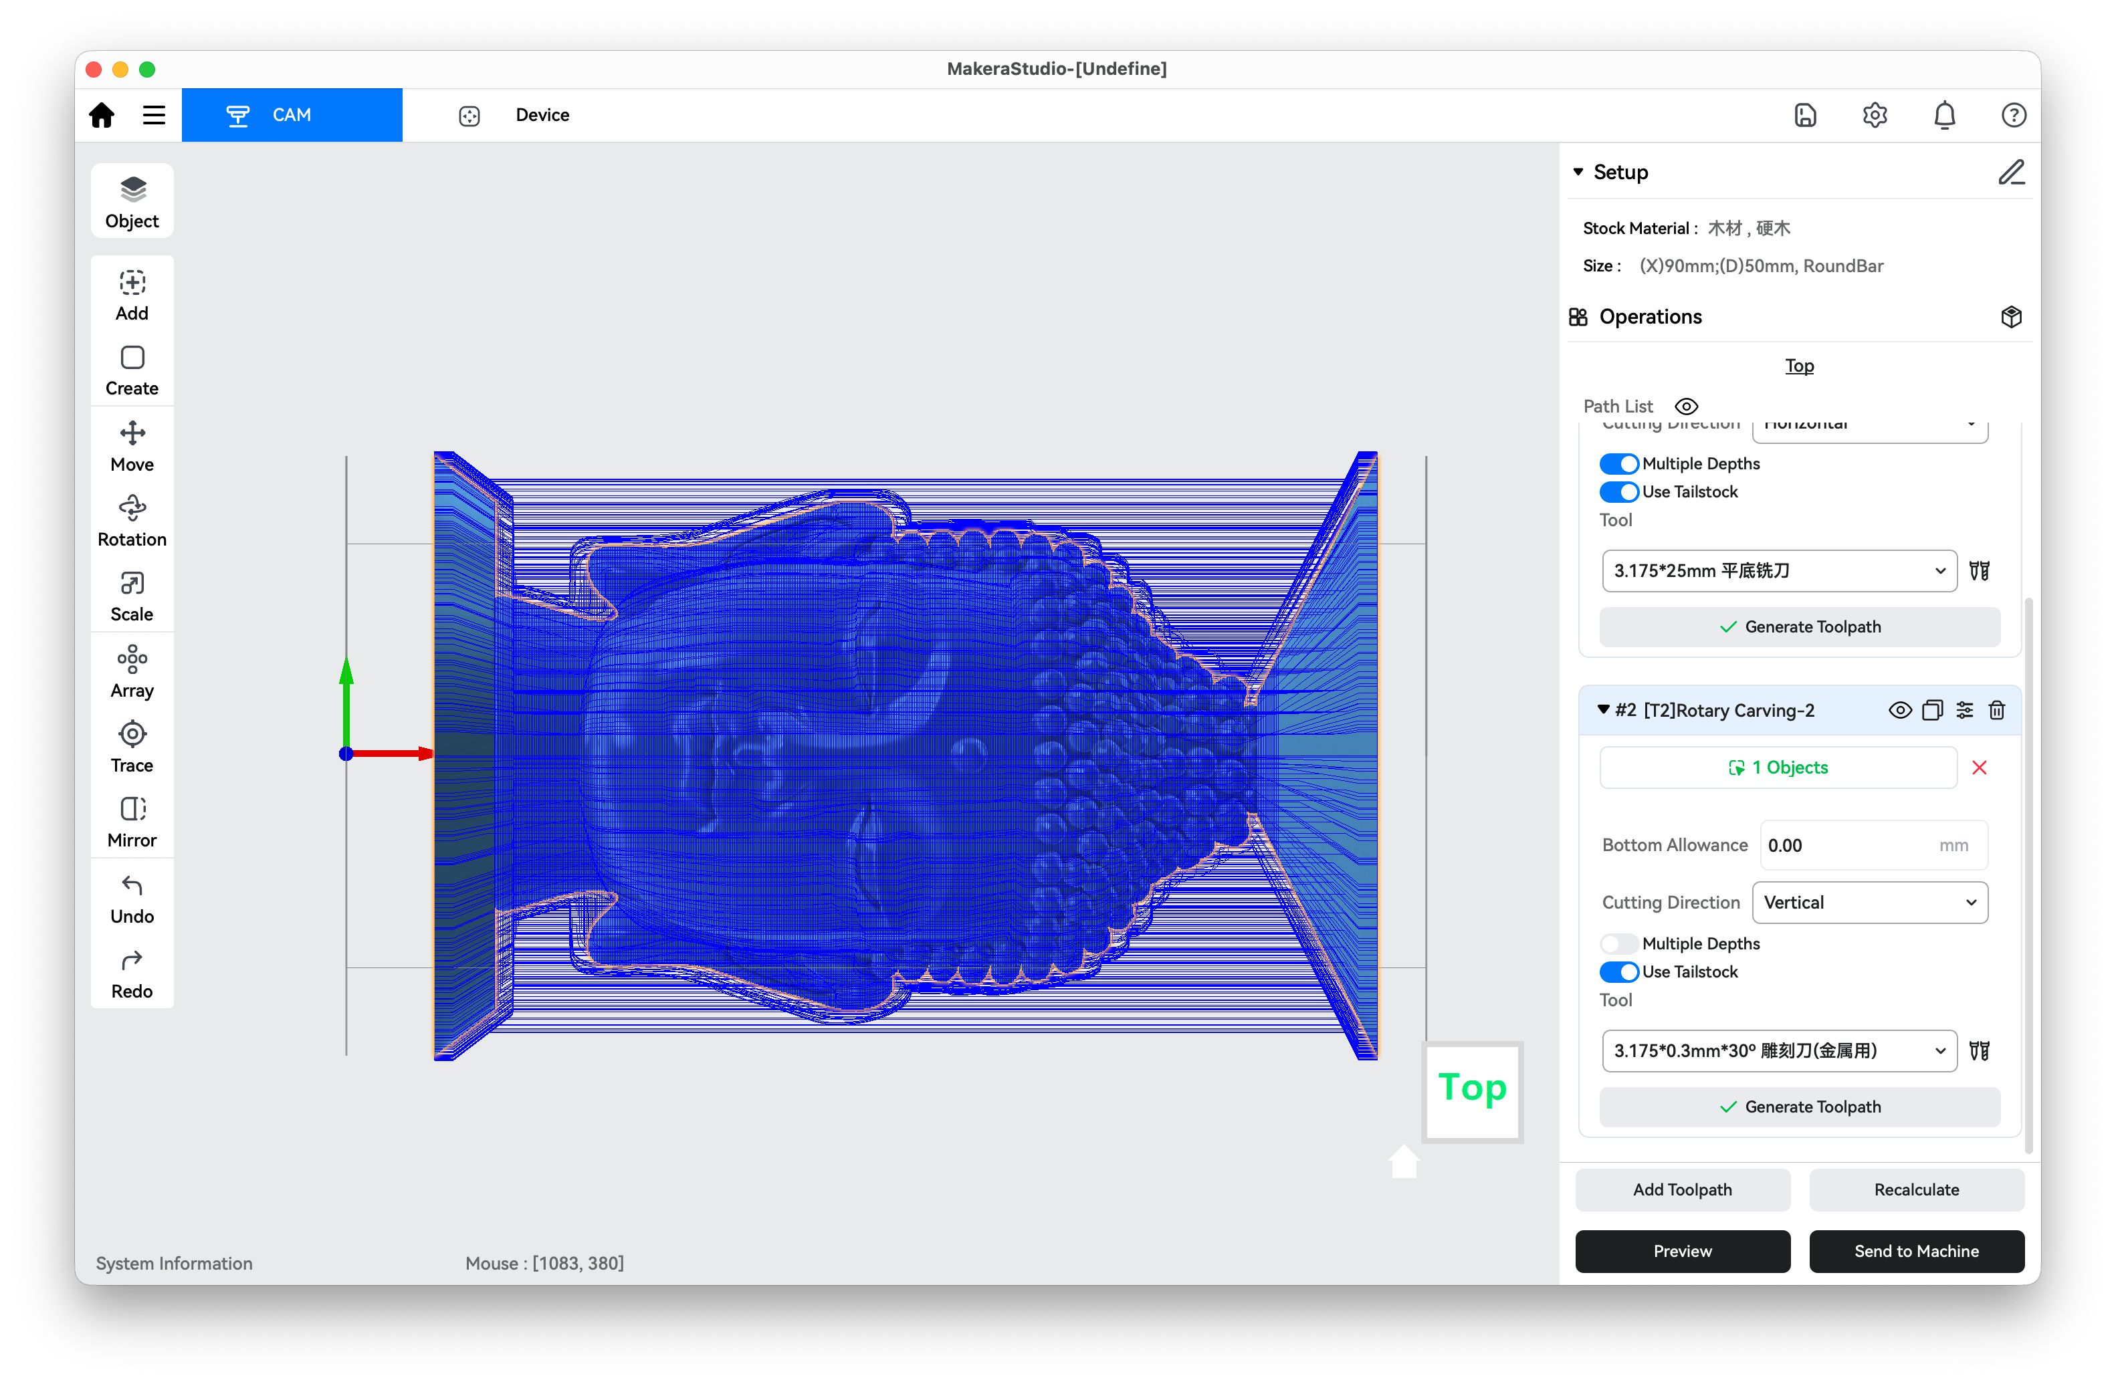Image resolution: width=2116 pixels, height=1384 pixels.
Task: Select the Add tool
Action: tap(132, 295)
